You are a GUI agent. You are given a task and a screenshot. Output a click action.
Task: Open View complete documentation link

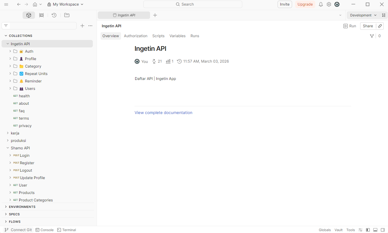(x=163, y=113)
